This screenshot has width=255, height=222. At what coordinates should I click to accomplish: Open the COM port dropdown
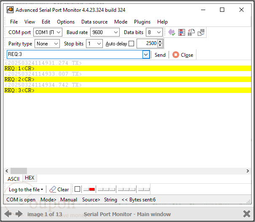pos(48,32)
